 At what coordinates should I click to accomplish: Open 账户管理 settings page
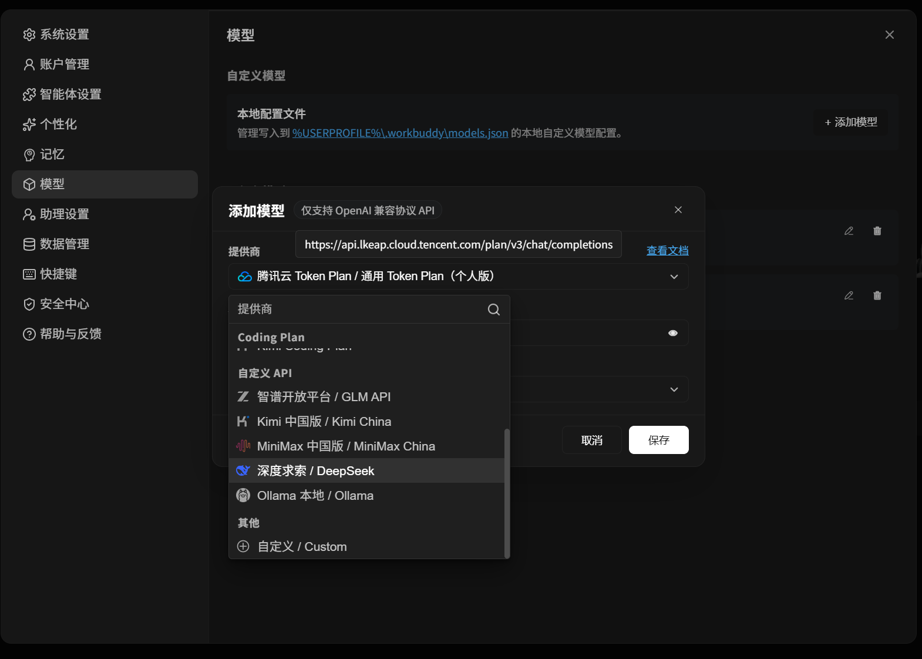tap(105, 65)
